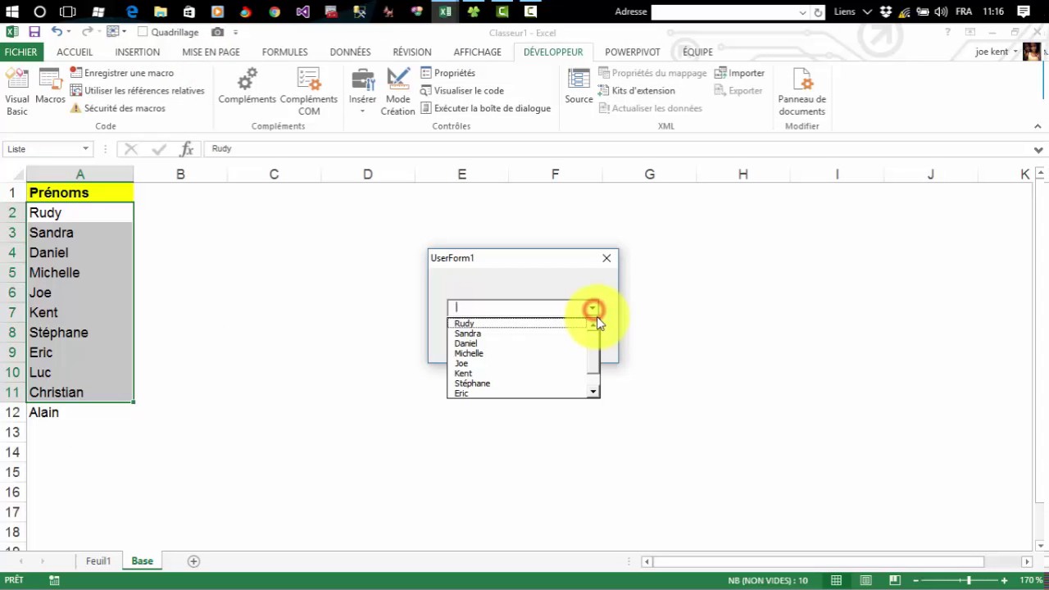This screenshot has height=590, width=1049.
Task: Switch to the FORMULES tab
Action: click(284, 52)
